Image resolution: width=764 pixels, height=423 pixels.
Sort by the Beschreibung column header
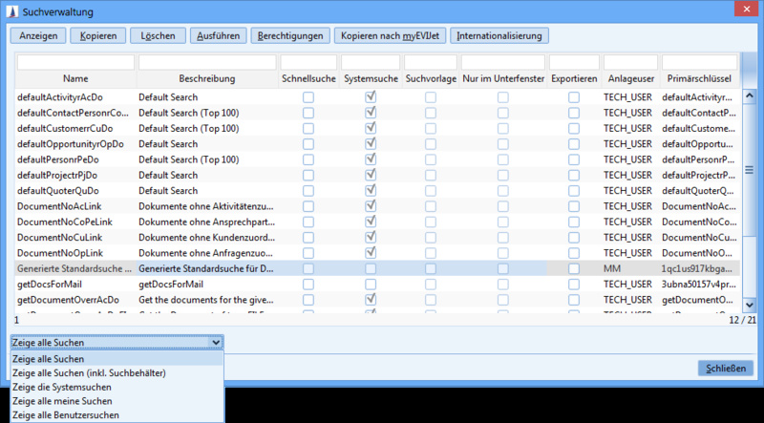(206, 78)
